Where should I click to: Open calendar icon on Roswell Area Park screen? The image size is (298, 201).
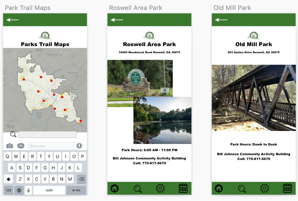click(x=183, y=188)
